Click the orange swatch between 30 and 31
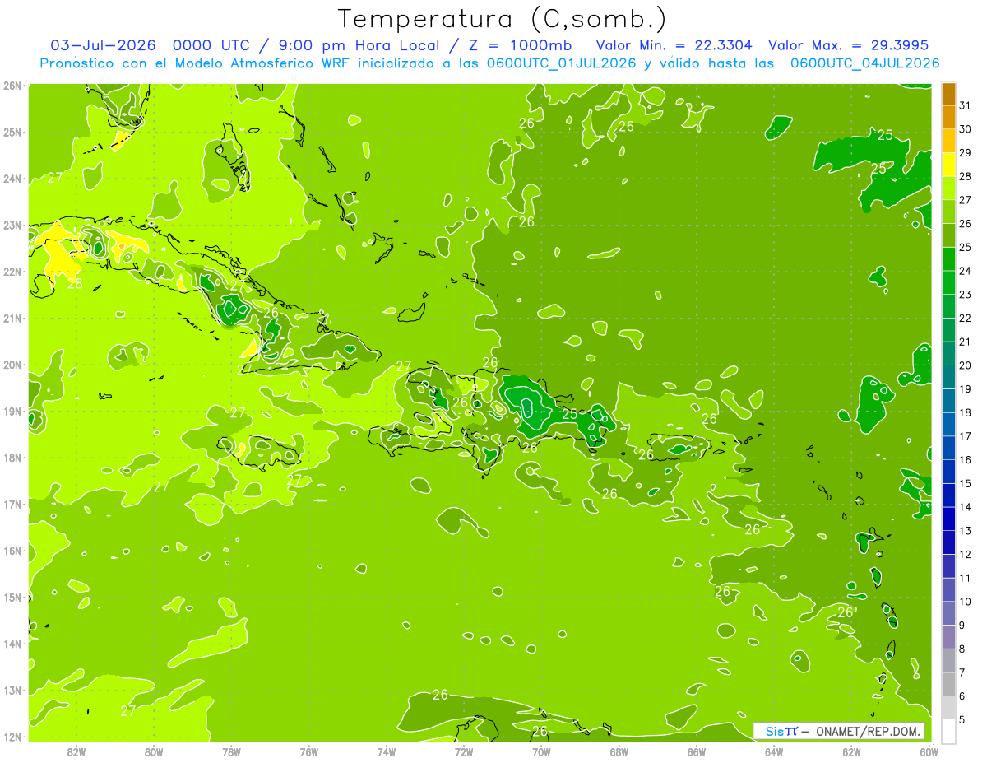This screenshot has height=763, width=987. 948,118
